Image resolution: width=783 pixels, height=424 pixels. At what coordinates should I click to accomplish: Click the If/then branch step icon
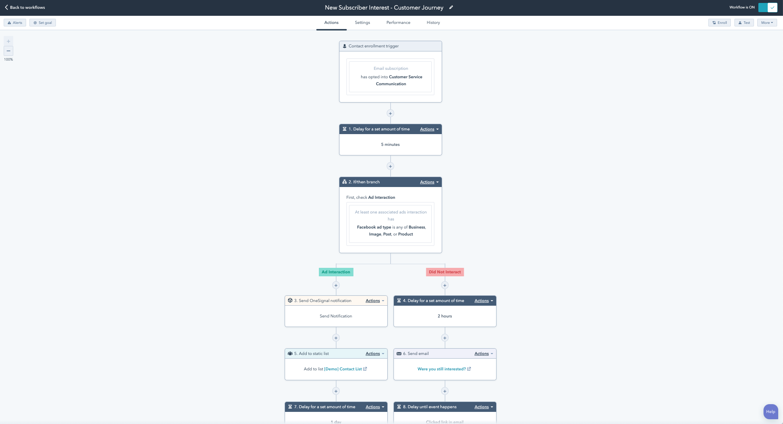(345, 182)
